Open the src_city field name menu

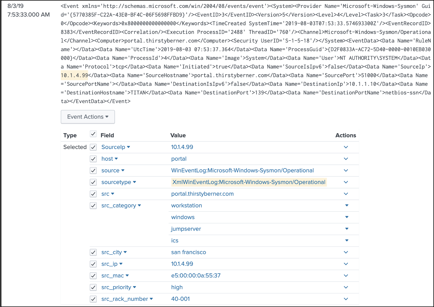(x=114, y=252)
